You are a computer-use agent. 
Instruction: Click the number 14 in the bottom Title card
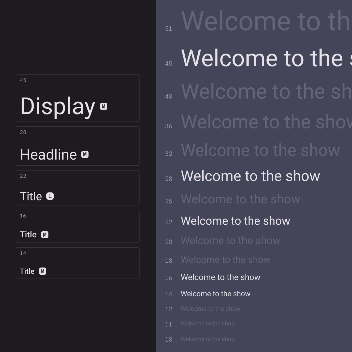tap(23, 253)
